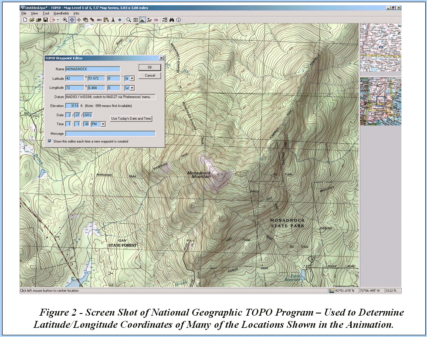This screenshot has width=427, height=337.
Task: Toggle the grid overlay icon
Action: coord(136,20)
